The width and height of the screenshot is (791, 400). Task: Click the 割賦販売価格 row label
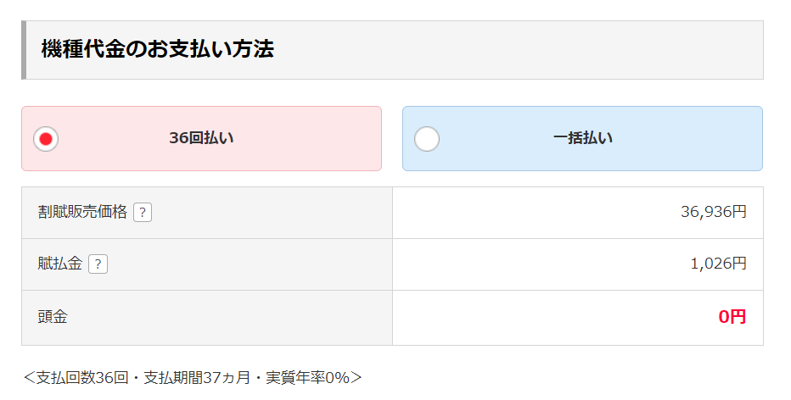[x=82, y=213]
